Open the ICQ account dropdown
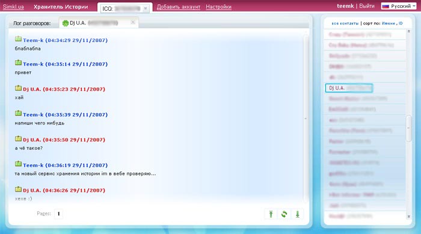 [x=125, y=8]
